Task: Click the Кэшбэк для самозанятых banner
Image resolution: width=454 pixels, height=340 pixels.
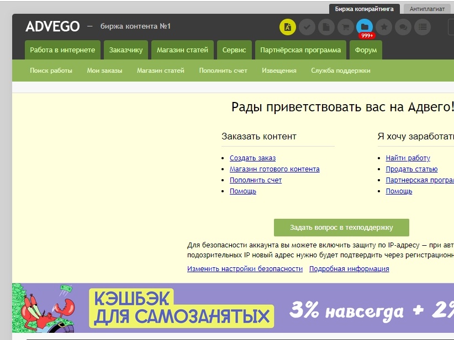Action: (233, 308)
